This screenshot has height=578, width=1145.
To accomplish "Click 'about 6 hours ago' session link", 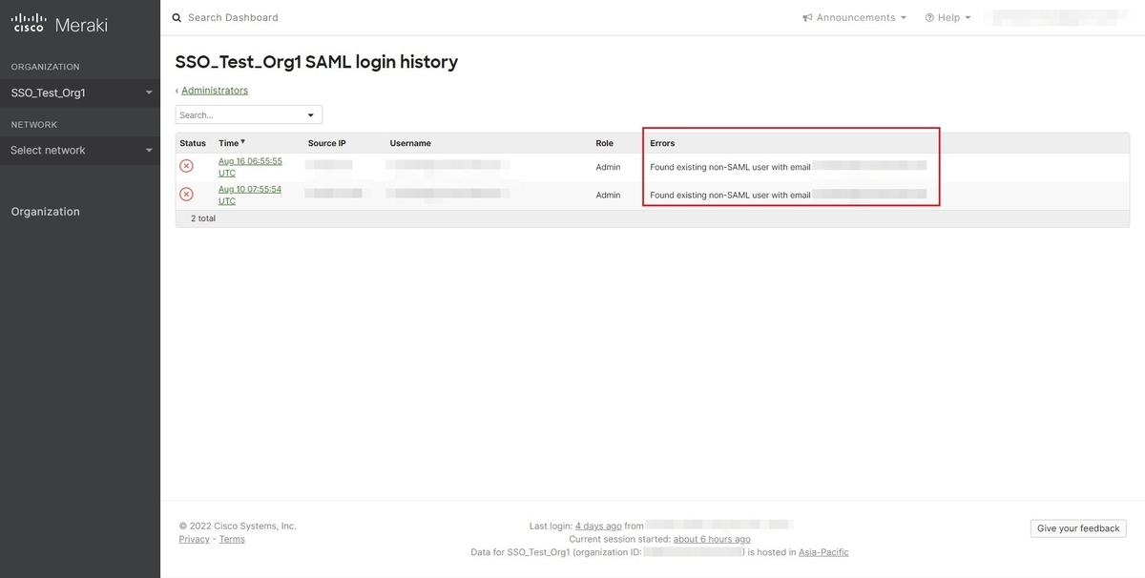I will [x=712, y=539].
